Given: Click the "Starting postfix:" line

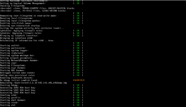Looking at the screenshot, I should tap(11, 98).
